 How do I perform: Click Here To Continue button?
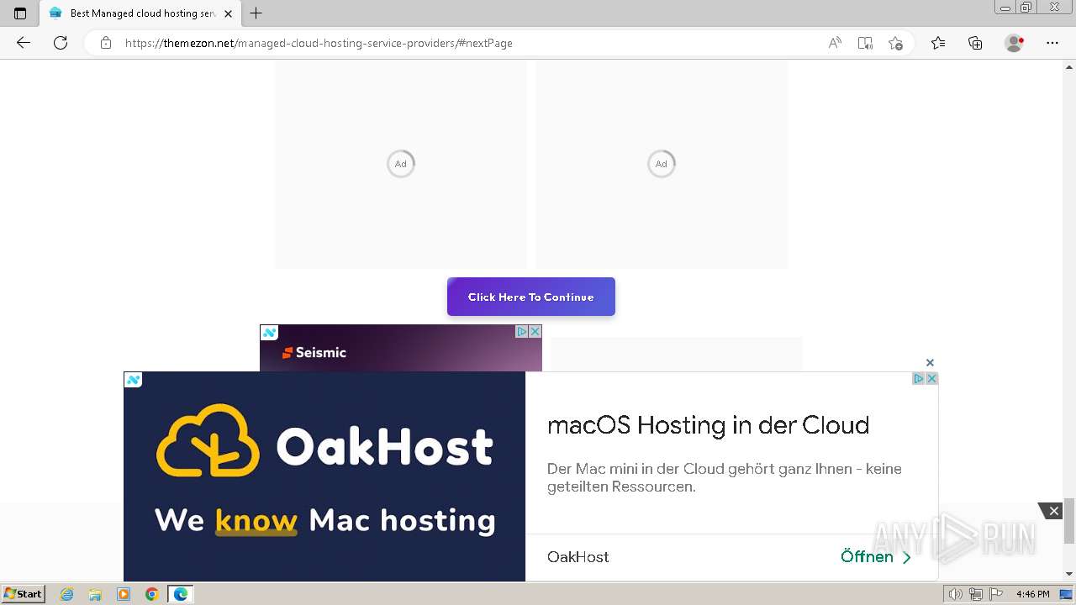531,297
